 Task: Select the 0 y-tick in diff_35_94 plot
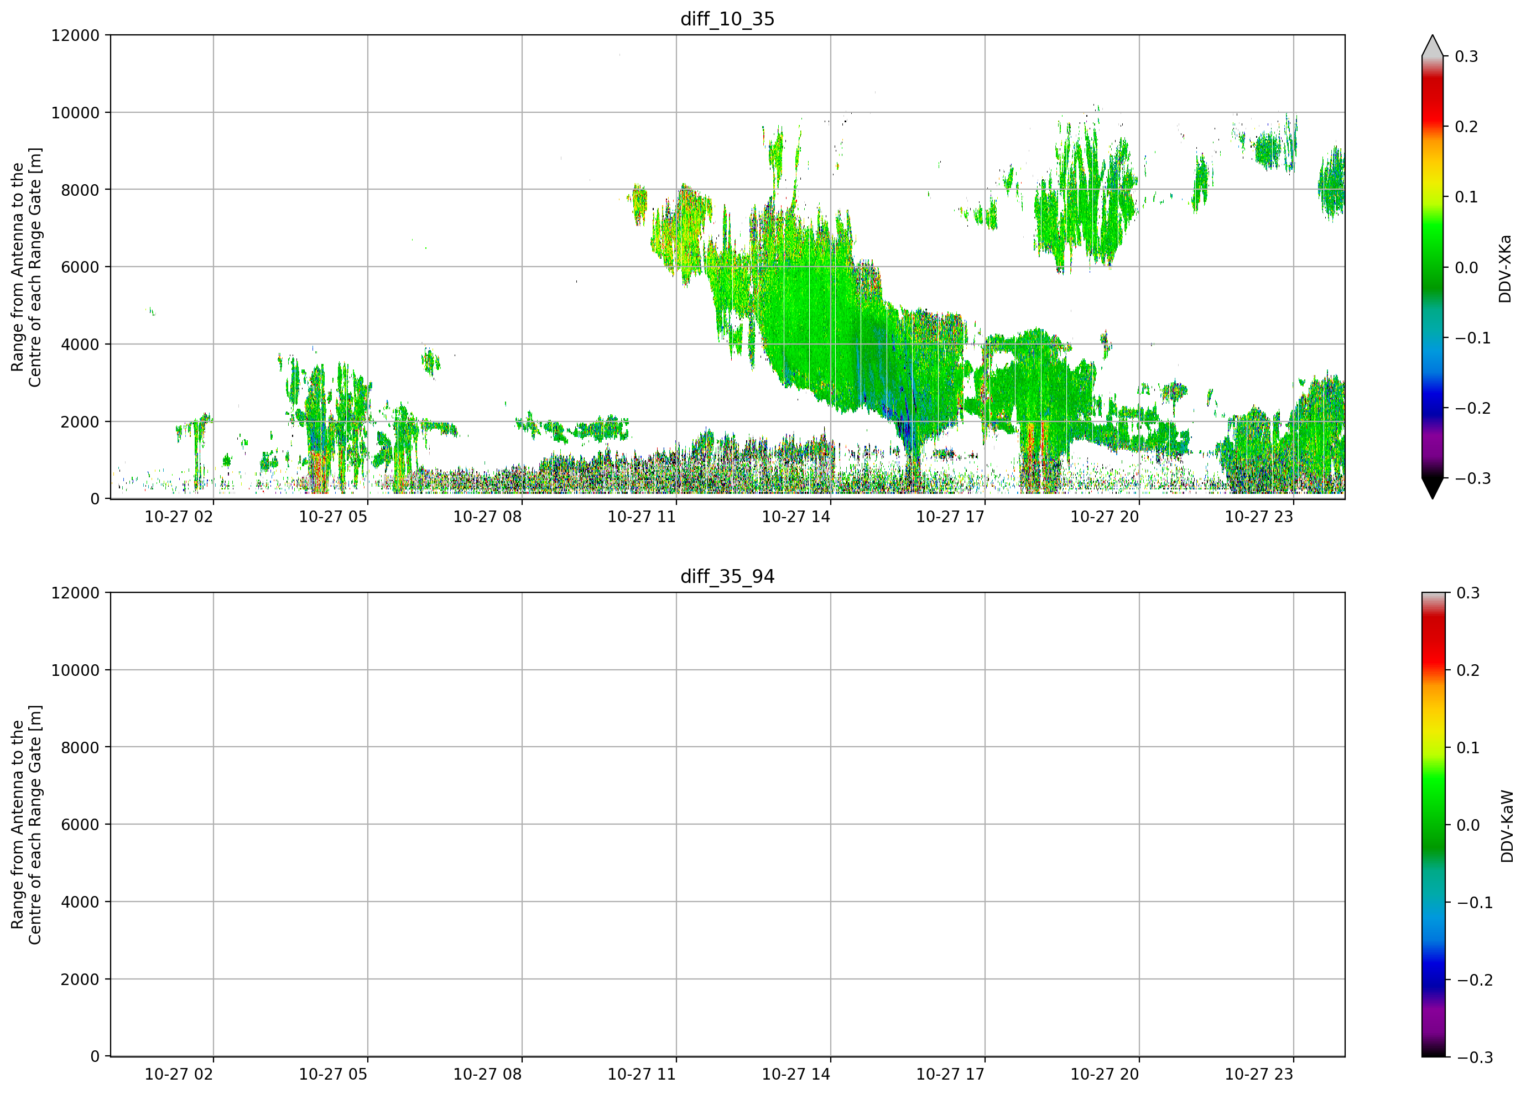(x=95, y=1057)
